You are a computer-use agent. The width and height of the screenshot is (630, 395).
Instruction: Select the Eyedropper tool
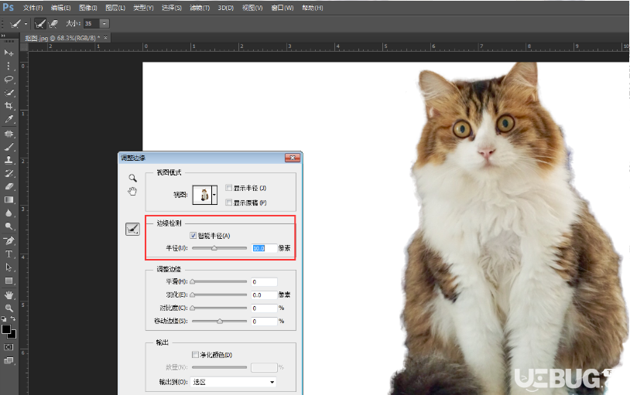pyautogui.click(x=9, y=119)
